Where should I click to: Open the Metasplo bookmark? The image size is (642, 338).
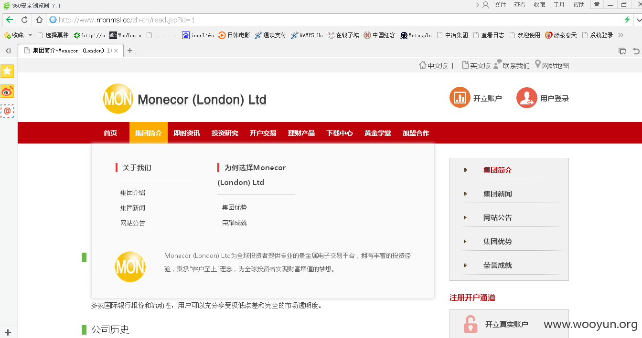click(x=416, y=35)
